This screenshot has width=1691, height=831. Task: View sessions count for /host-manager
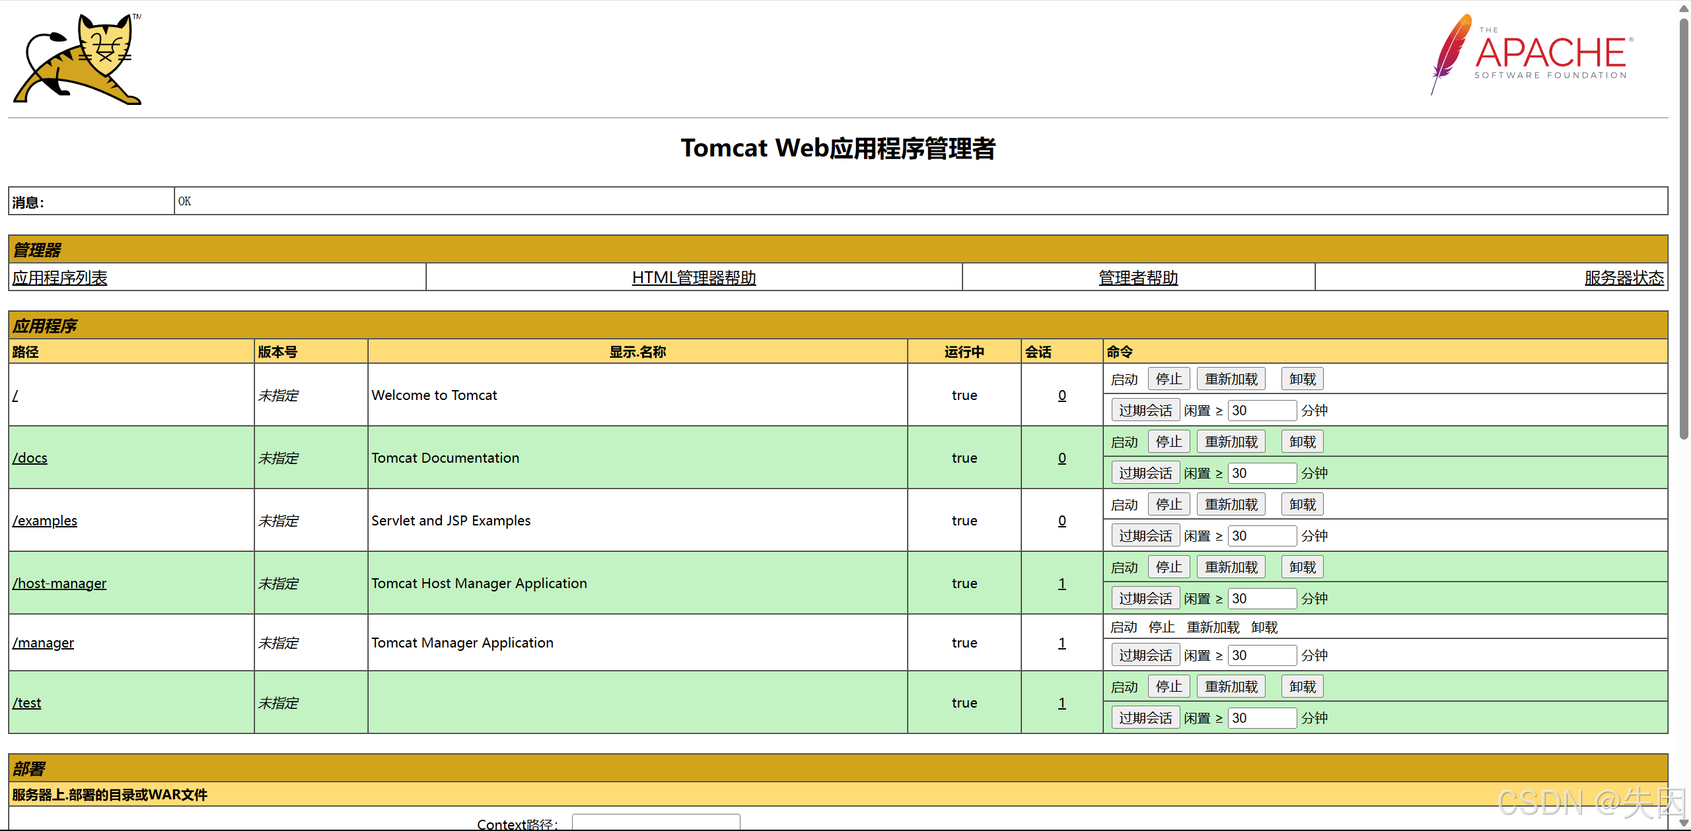click(x=1061, y=583)
